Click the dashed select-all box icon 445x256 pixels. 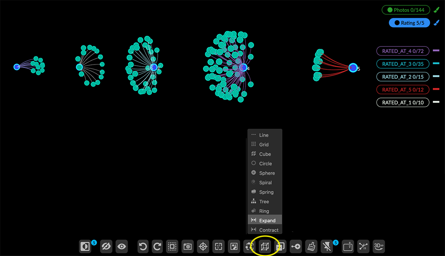(x=172, y=247)
